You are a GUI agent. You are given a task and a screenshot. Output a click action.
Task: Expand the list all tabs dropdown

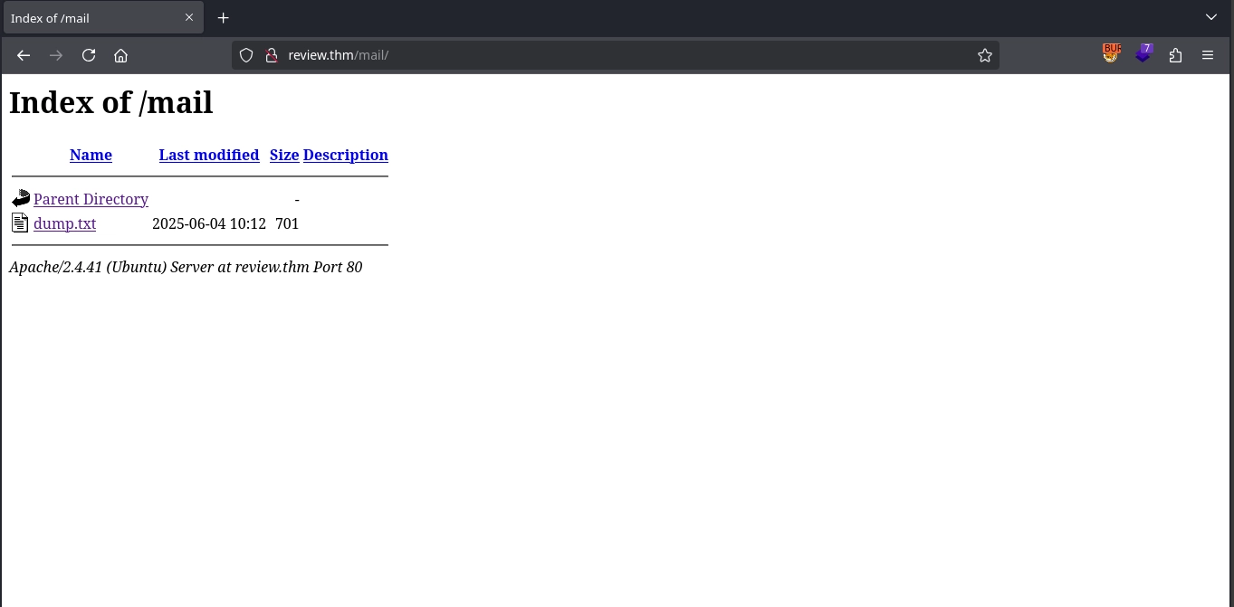click(1211, 17)
